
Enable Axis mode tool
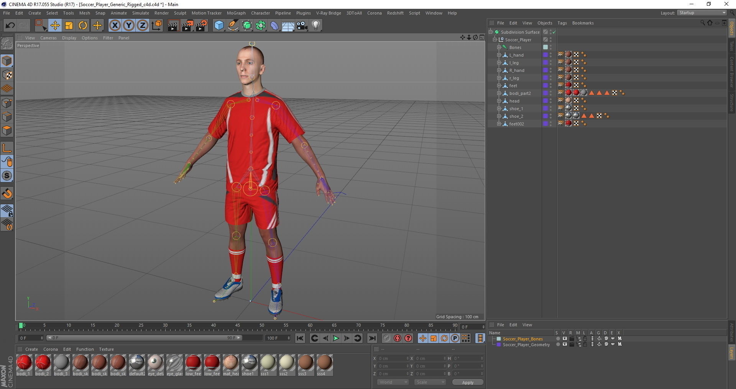[7, 148]
